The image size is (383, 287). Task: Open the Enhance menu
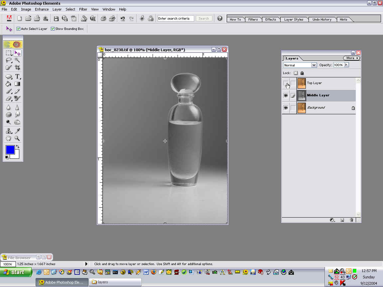point(42,9)
